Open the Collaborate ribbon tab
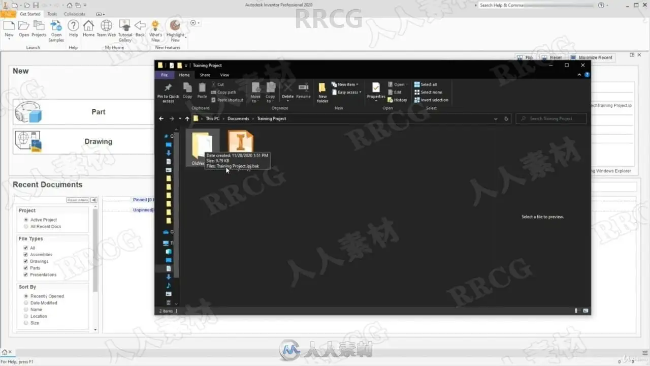650x366 pixels. coord(75,14)
